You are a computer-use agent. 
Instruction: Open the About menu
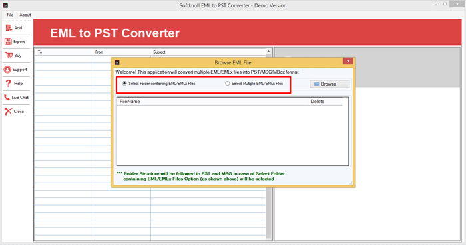coord(25,15)
